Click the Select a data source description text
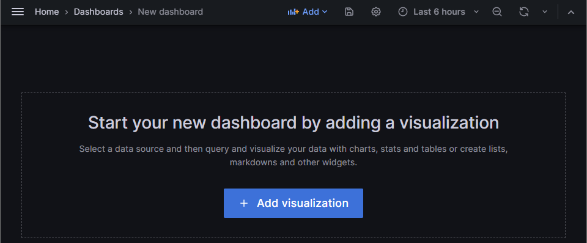This screenshot has height=243, width=587. pos(293,155)
